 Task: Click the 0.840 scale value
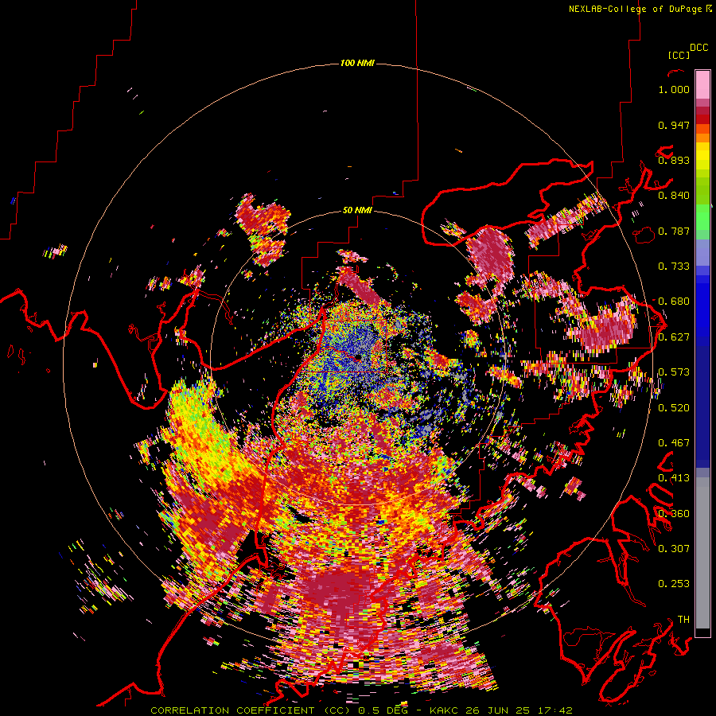[x=674, y=196]
